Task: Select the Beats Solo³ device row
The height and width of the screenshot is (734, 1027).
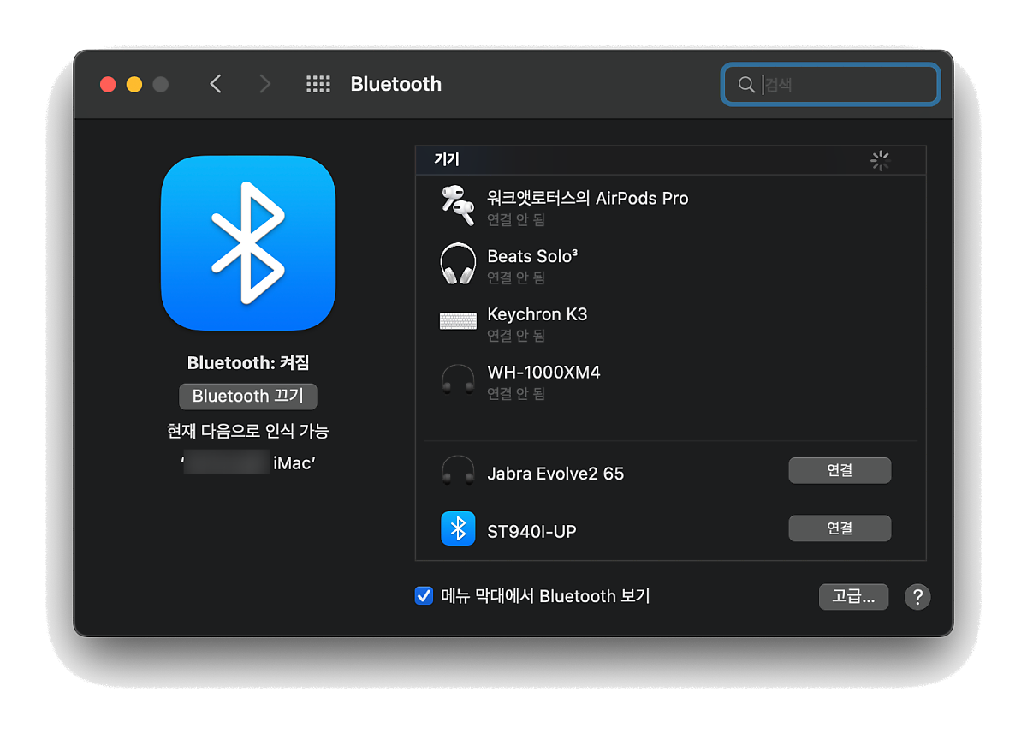Action: (670, 264)
